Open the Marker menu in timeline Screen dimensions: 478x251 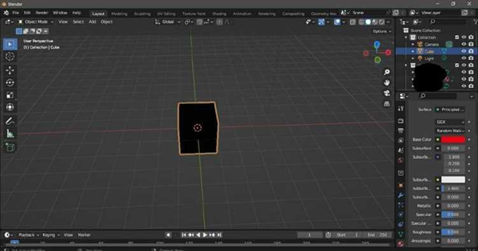(84, 235)
